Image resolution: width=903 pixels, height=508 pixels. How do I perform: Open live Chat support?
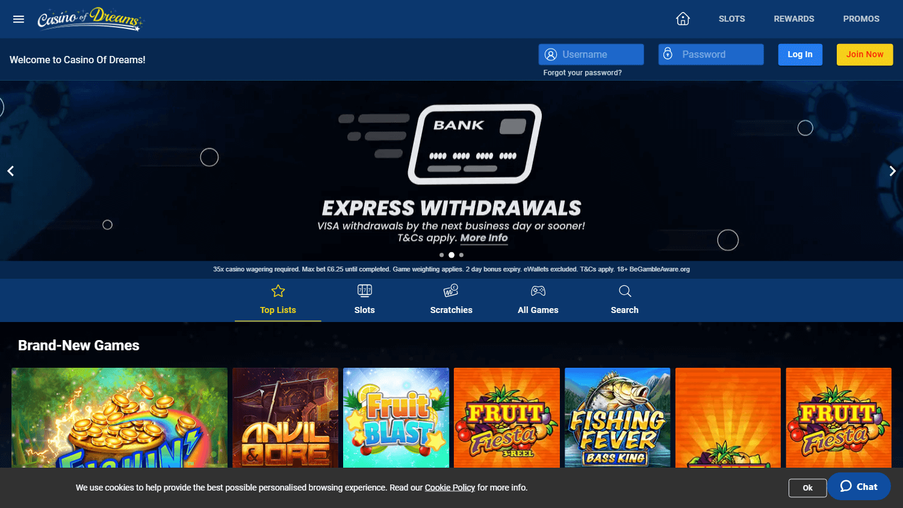859,486
